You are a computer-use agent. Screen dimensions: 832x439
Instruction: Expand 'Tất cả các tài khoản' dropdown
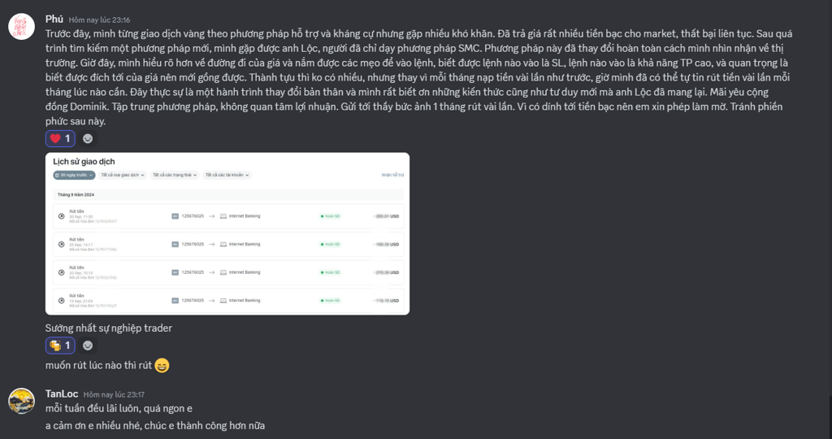(227, 175)
